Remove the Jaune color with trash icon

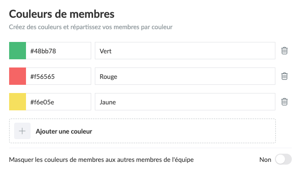pyautogui.click(x=284, y=102)
